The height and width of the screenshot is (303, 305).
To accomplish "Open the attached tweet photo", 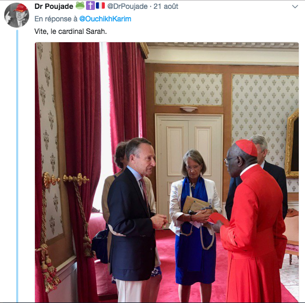I will 167,172.
